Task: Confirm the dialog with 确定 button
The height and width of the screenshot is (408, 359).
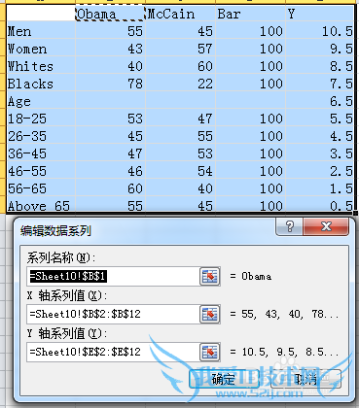Action: 224,379
